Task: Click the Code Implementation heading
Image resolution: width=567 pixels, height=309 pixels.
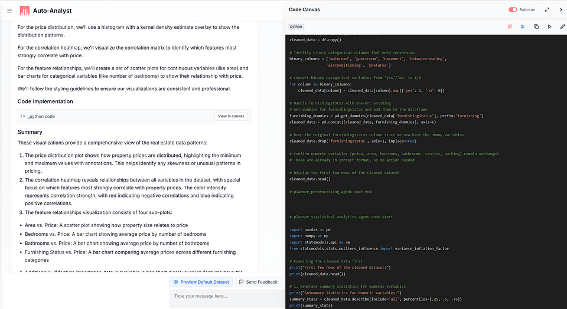Action: point(45,101)
